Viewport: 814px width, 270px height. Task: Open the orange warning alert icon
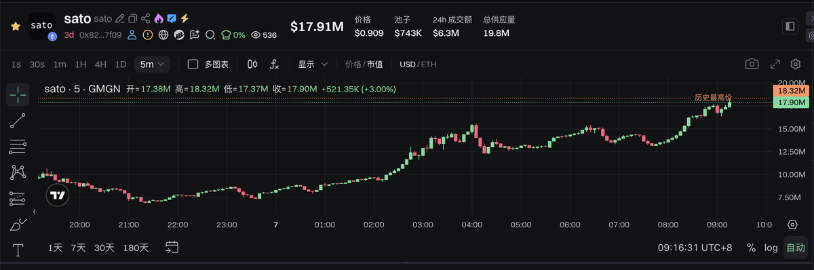[148, 35]
